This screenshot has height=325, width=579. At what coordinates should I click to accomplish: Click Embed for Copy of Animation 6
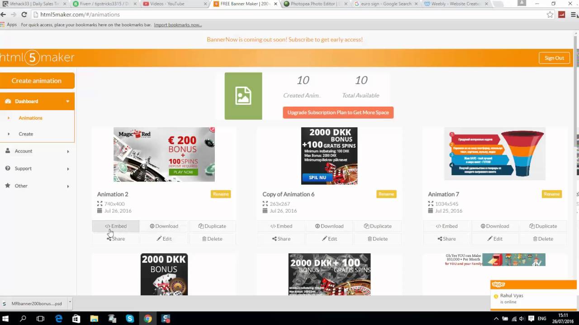[x=281, y=226]
